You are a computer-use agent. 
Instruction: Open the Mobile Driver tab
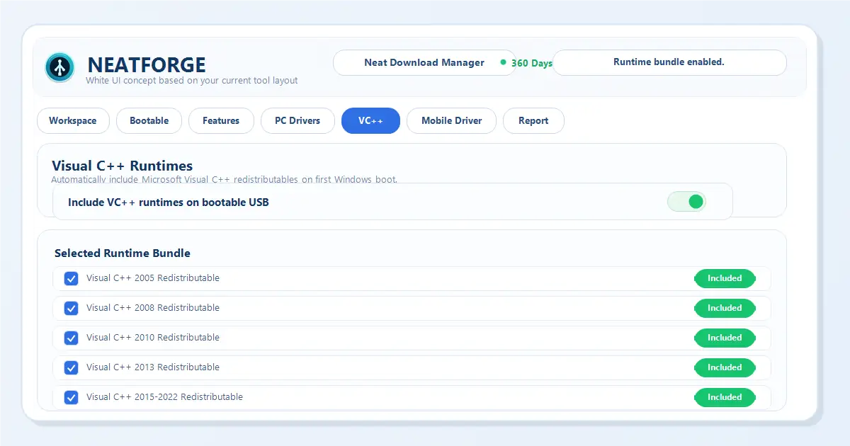[451, 121]
